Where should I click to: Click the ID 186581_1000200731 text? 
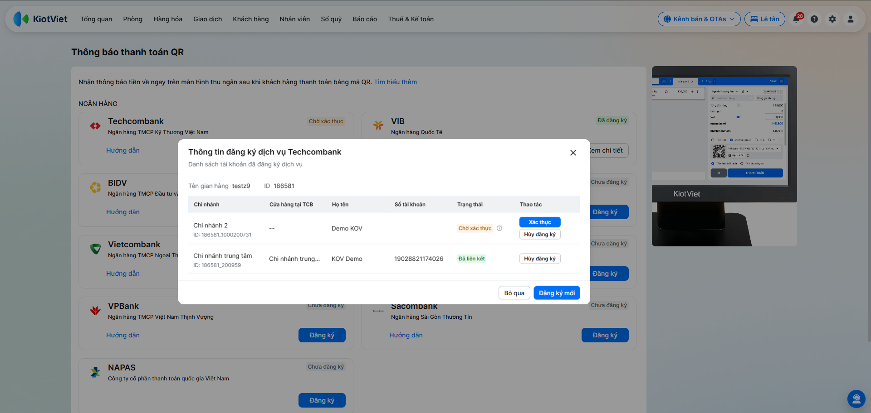[x=222, y=235]
